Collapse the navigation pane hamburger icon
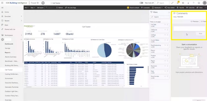Viewport: 207px width, 101px height. click(2, 8)
